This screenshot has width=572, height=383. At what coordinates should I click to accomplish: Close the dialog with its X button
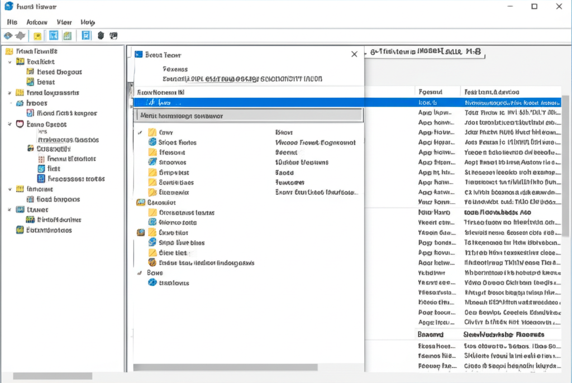[354, 54]
